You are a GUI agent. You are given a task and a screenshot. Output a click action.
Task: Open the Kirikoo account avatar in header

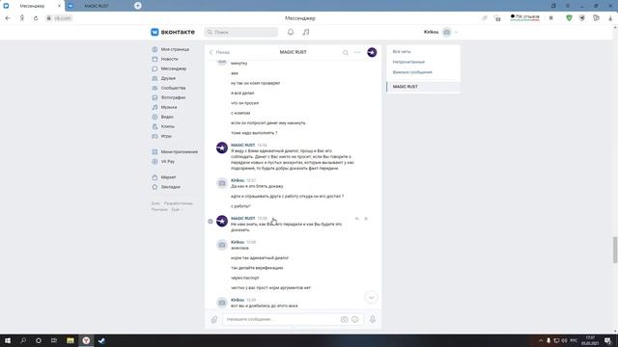[446, 32]
